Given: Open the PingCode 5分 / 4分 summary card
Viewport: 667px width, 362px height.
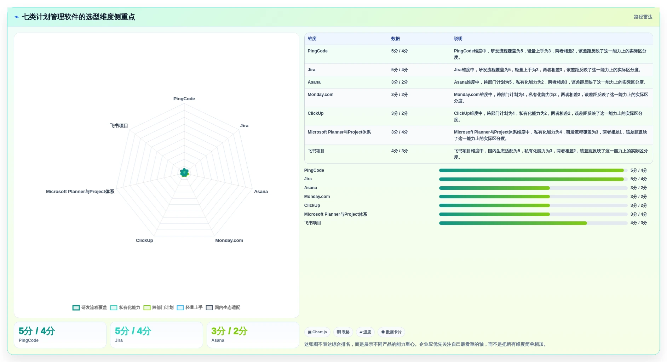Looking at the screenshot, I should (x=60, y=335).
